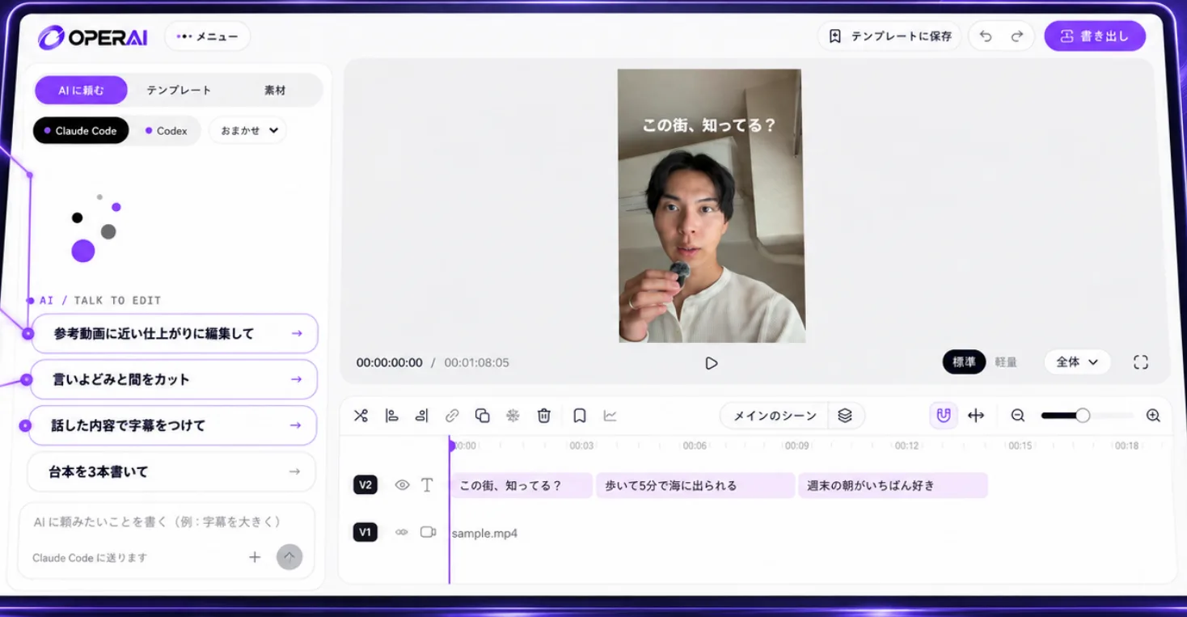Screen dimensions: 1187x617
Task: Duplicate the selection with the copy icon
Action: (x=483, y=416)
